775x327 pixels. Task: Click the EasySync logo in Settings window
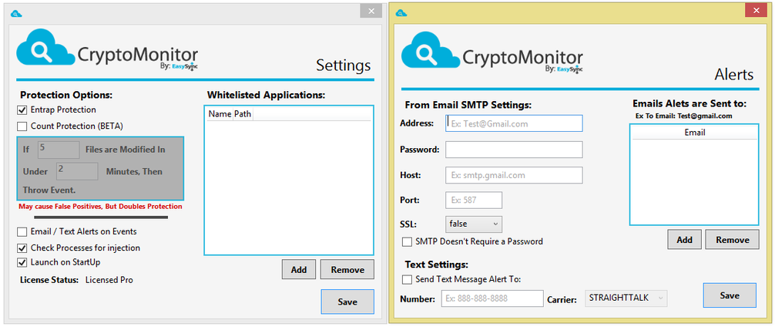[185, 66]
